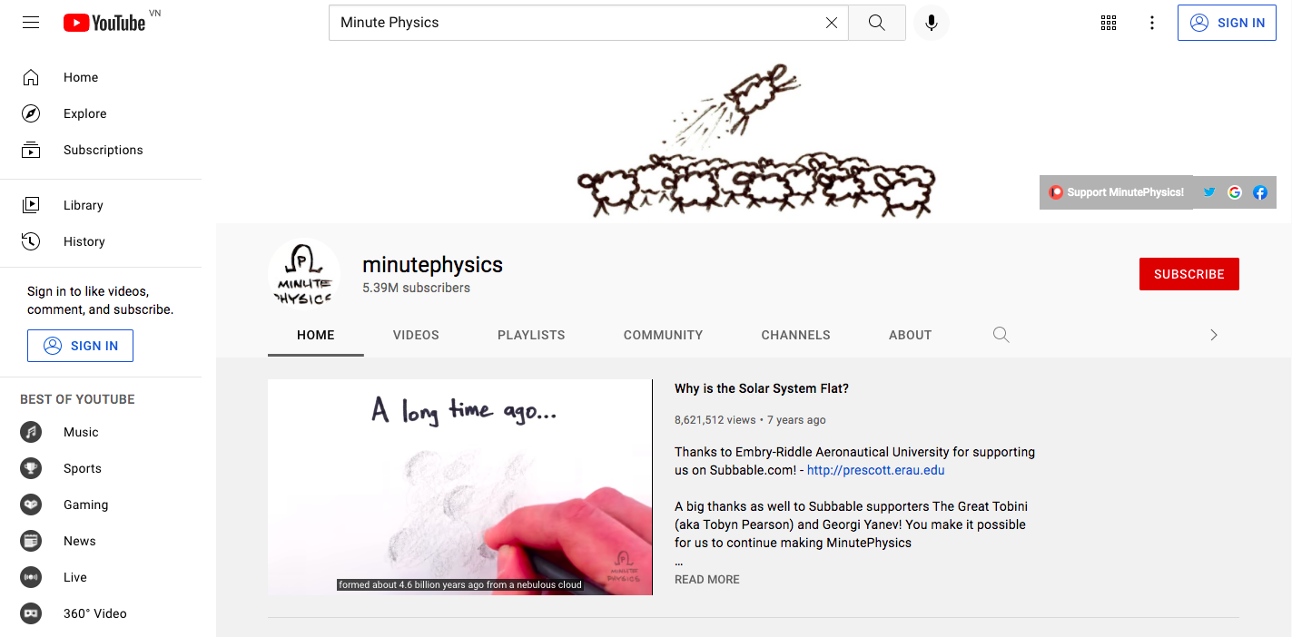Open the three-dot settings menu

point(1151,23)
